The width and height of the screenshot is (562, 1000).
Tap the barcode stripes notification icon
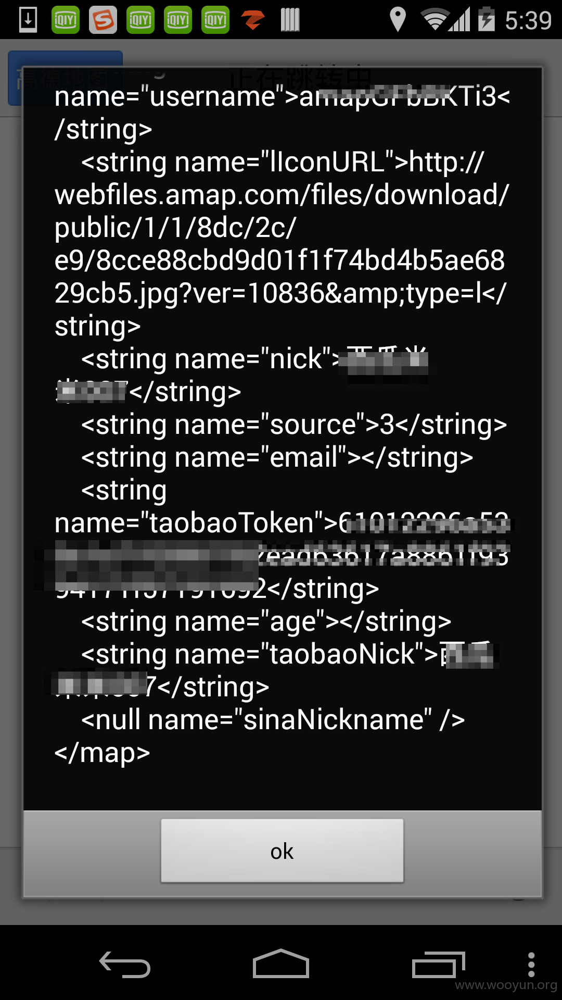[x=290, y=20]
